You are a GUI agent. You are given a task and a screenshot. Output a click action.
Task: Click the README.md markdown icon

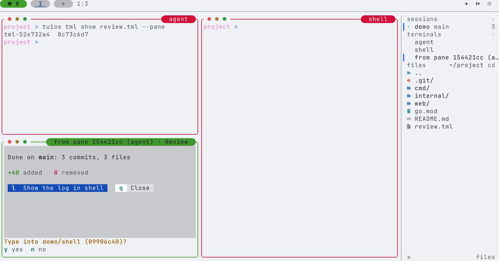click(409, 119)
